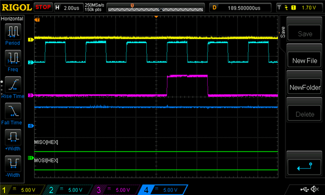Click the orange trigger position T marker
This screenshot has width=325, height=195.
tap(37, 20)
